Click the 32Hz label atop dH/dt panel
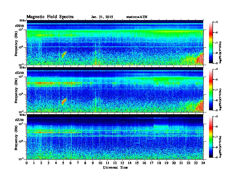 tap(23, 20)
